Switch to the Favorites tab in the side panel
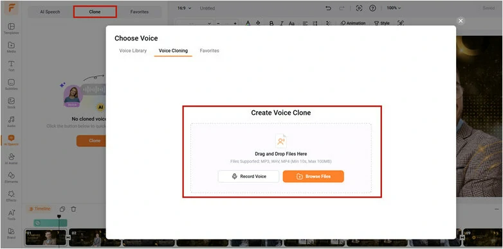503x249 pixels. pyautogui.click(x=139, y=12)
